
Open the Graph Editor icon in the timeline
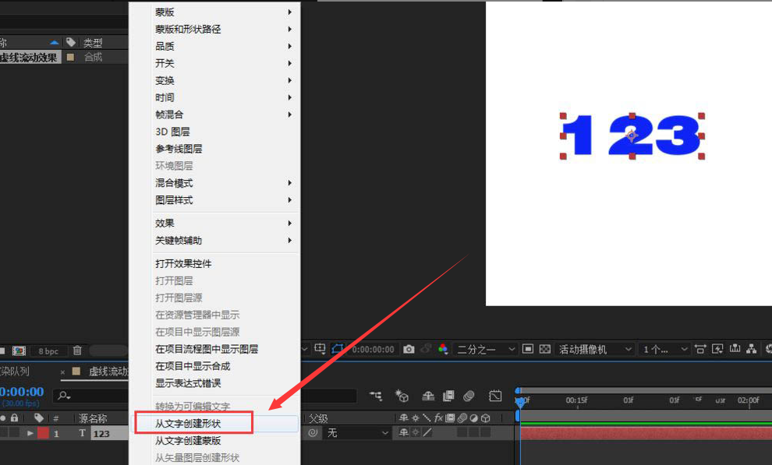coord(495,396)
